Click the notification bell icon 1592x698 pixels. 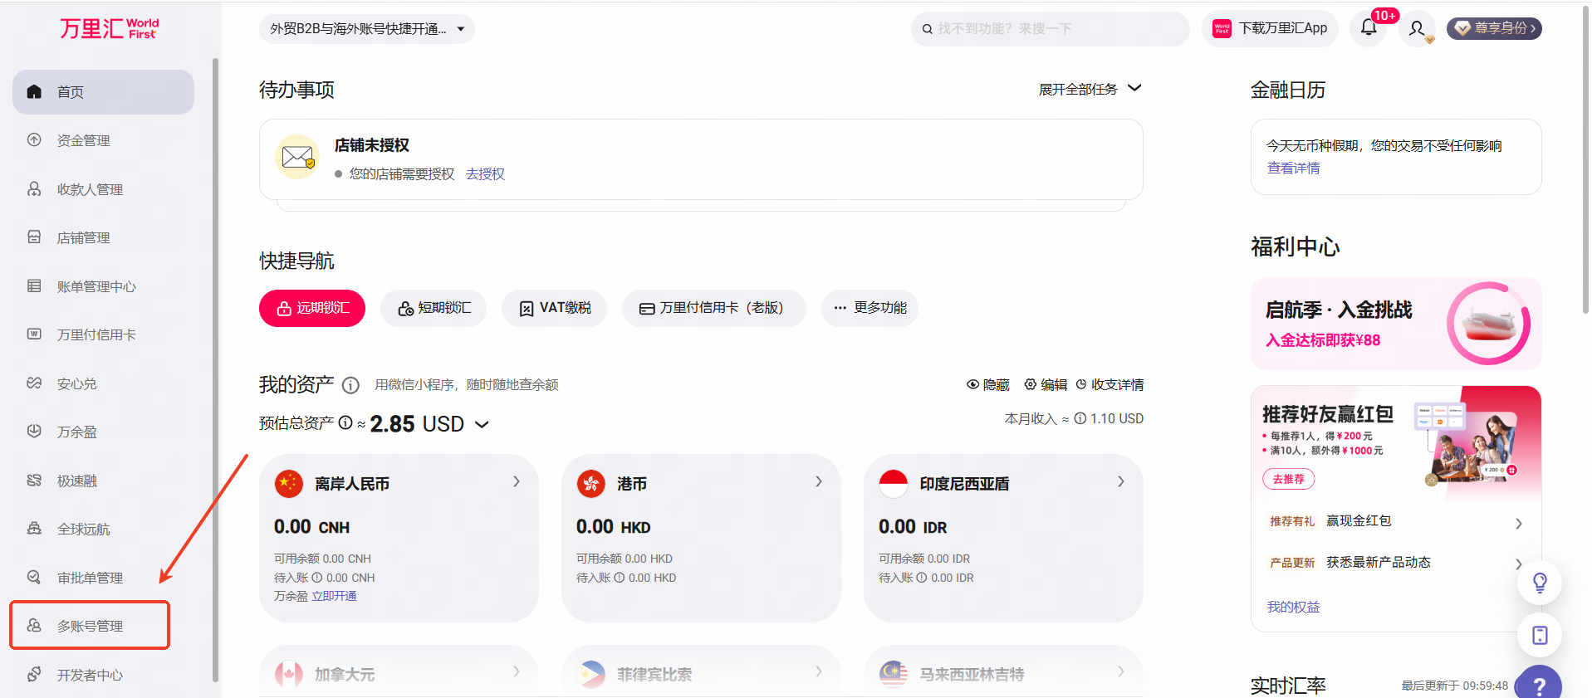(x=1368, y=28)
